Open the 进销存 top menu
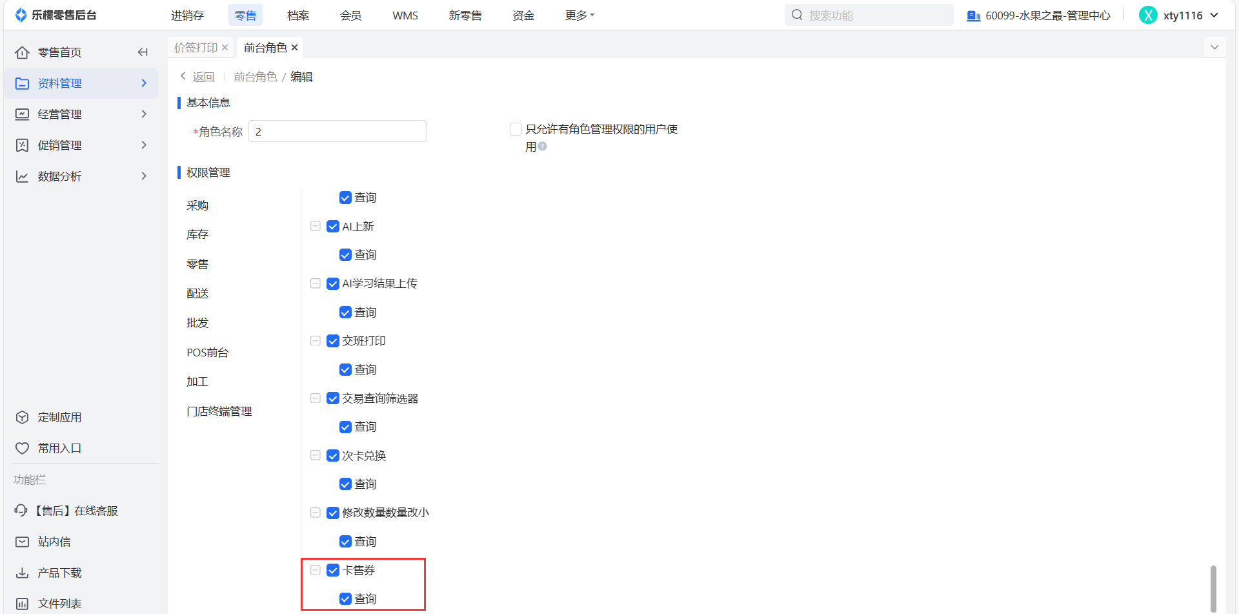The width and height of the screenshot is (1239, 614). (x=187, y=15)
